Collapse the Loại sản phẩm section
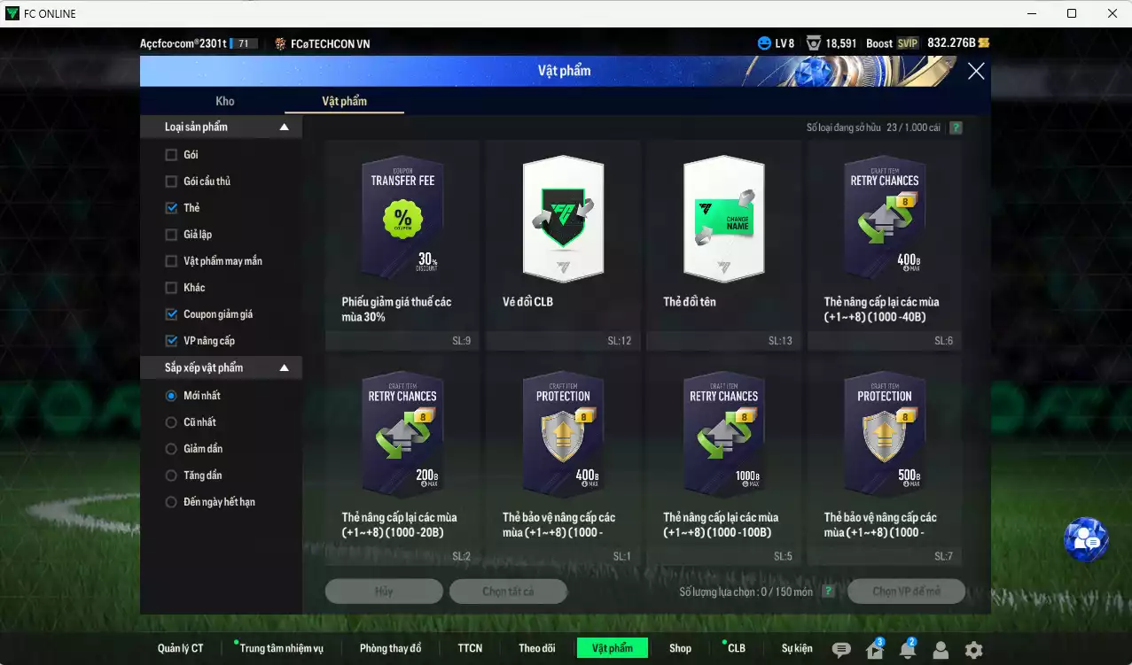The height and width of the screenshot is (665, 1132). tap(285, 128)
